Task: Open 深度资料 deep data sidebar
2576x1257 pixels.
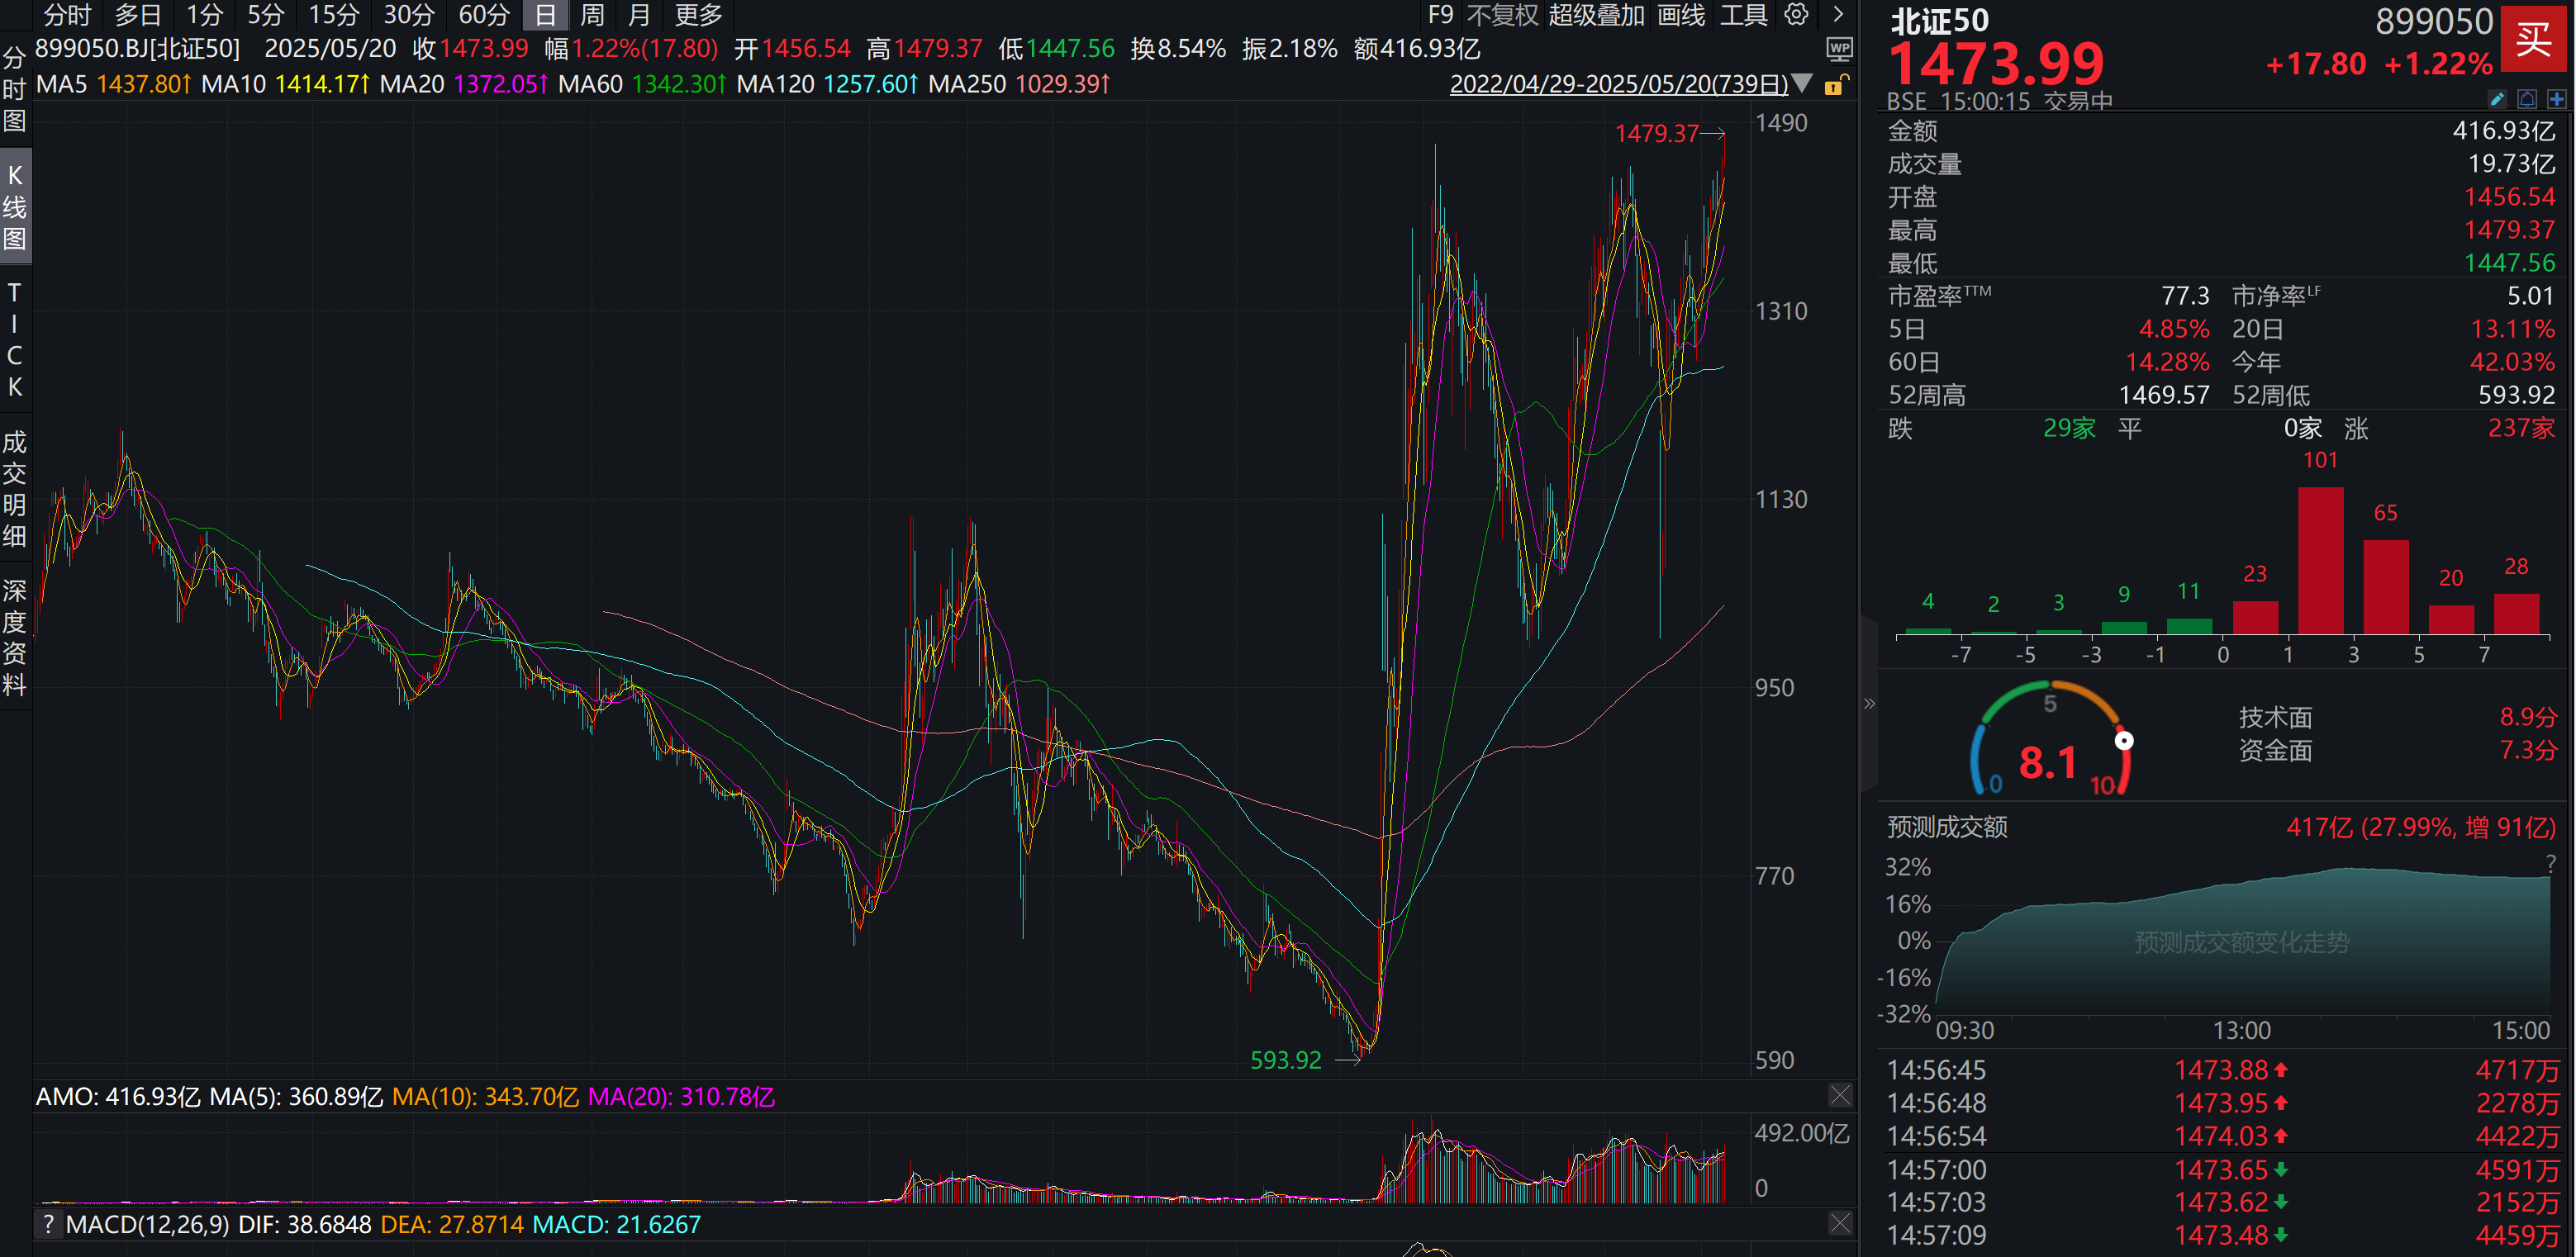Action: 15,637
